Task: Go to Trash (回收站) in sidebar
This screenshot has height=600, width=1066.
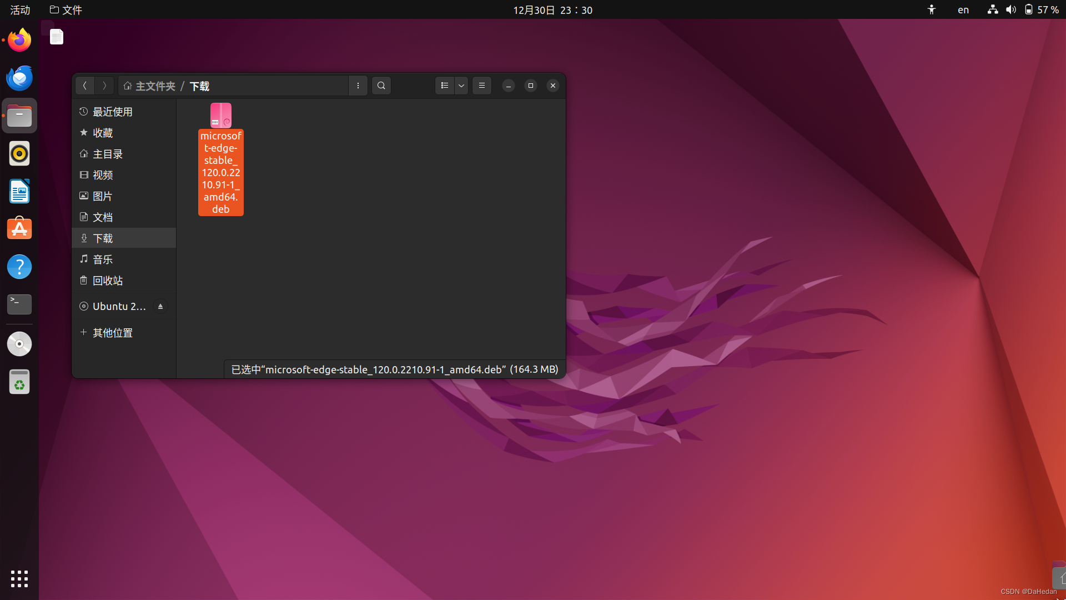Action: pos(108,281)
